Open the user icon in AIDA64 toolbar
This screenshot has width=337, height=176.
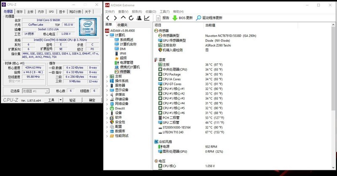tap(139, 18)
